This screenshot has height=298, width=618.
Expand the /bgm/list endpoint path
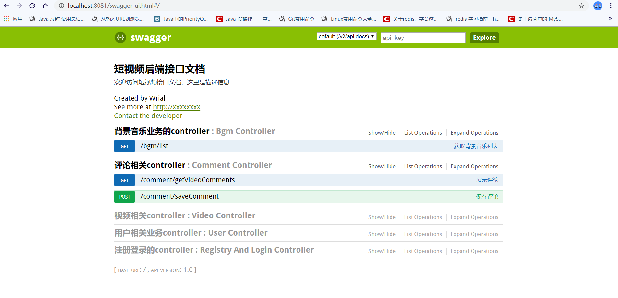154,146
